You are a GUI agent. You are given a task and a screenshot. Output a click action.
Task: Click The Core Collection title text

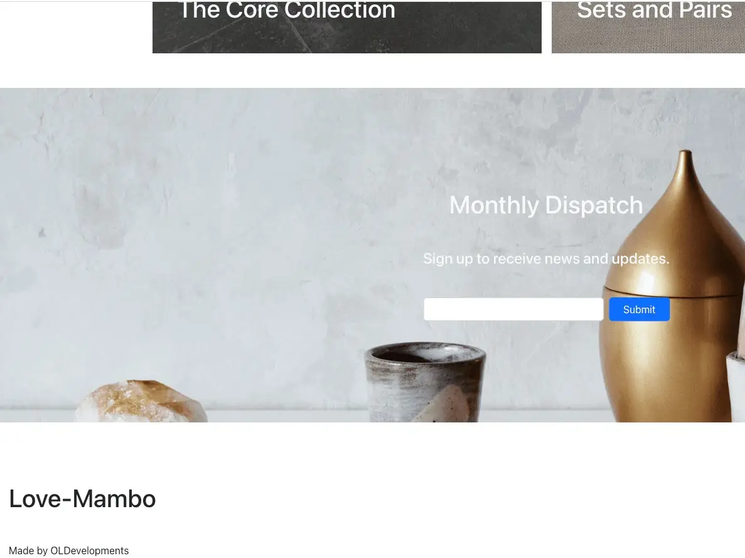pyautogui.click(x=287, y=11)
